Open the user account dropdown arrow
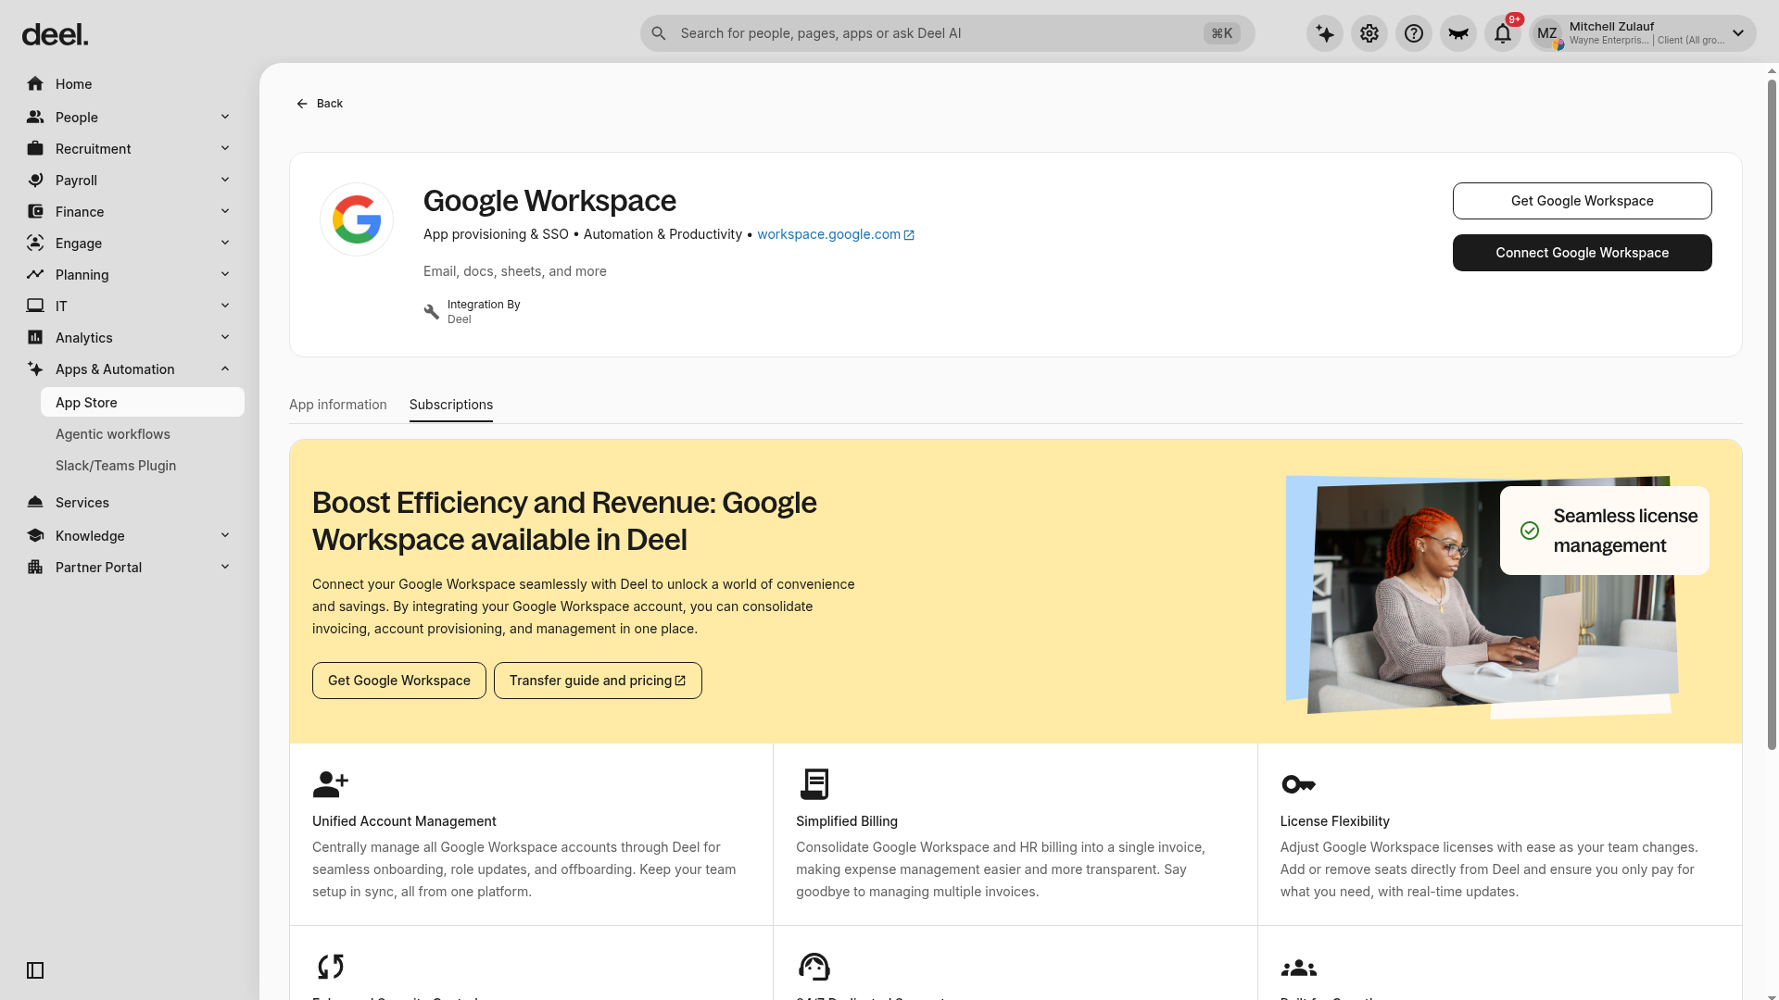 [1738, 33]
